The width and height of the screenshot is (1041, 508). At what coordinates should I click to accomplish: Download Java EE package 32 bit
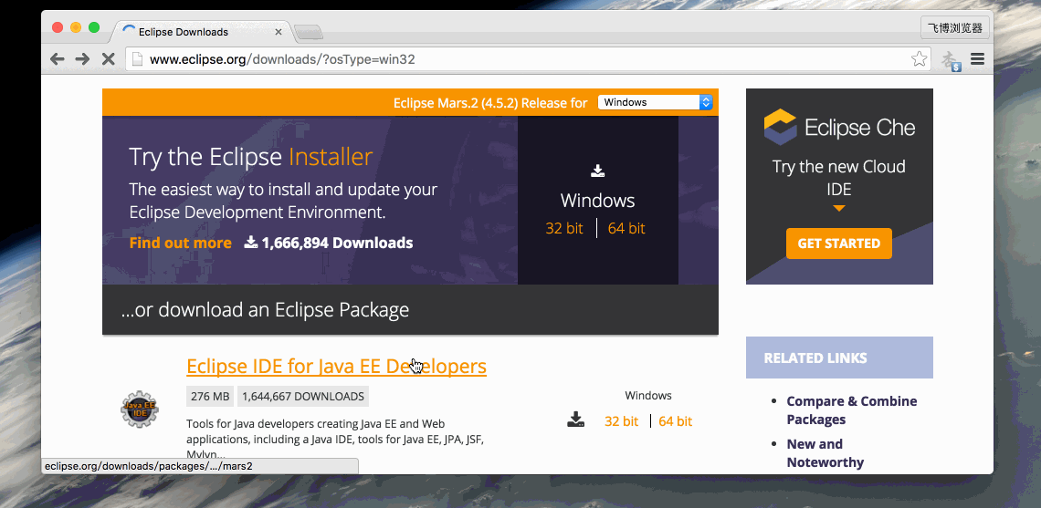(x=622, y=421)
